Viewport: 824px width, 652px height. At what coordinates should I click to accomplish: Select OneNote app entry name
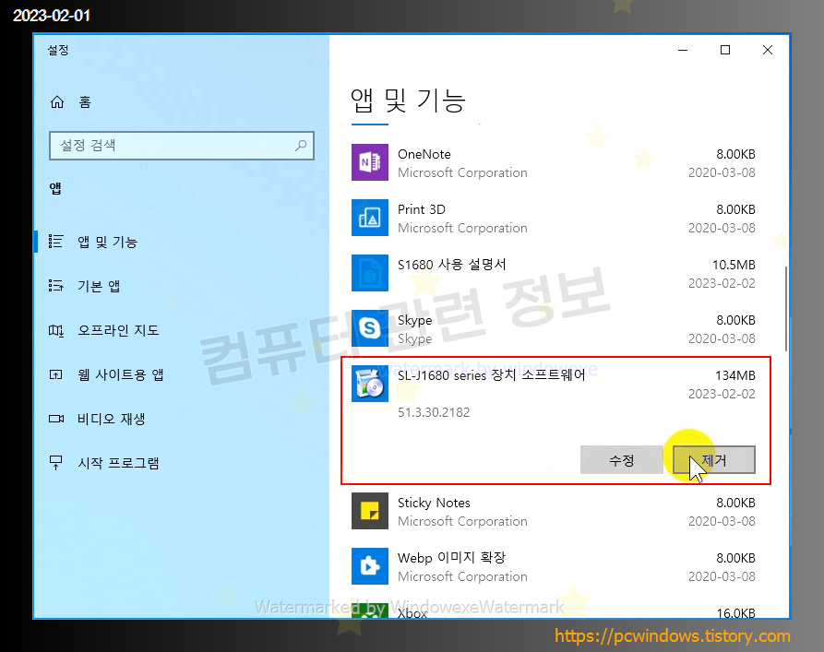(424, 154)
